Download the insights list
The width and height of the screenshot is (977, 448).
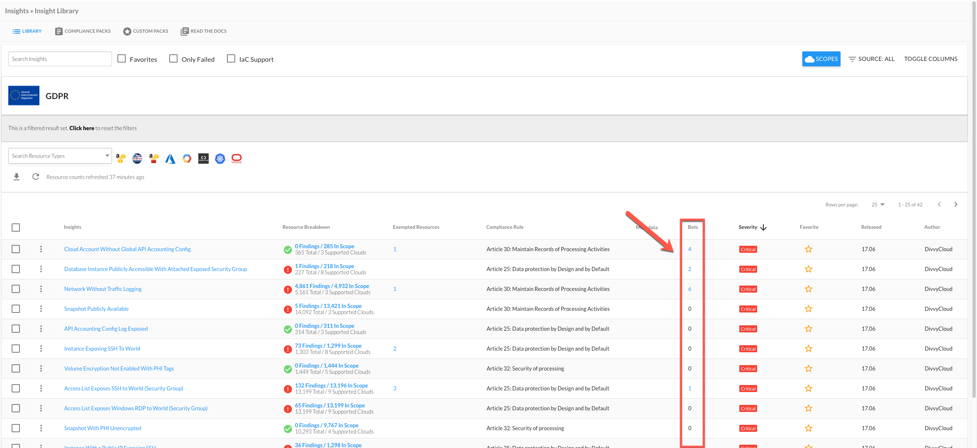pos(17,177)
